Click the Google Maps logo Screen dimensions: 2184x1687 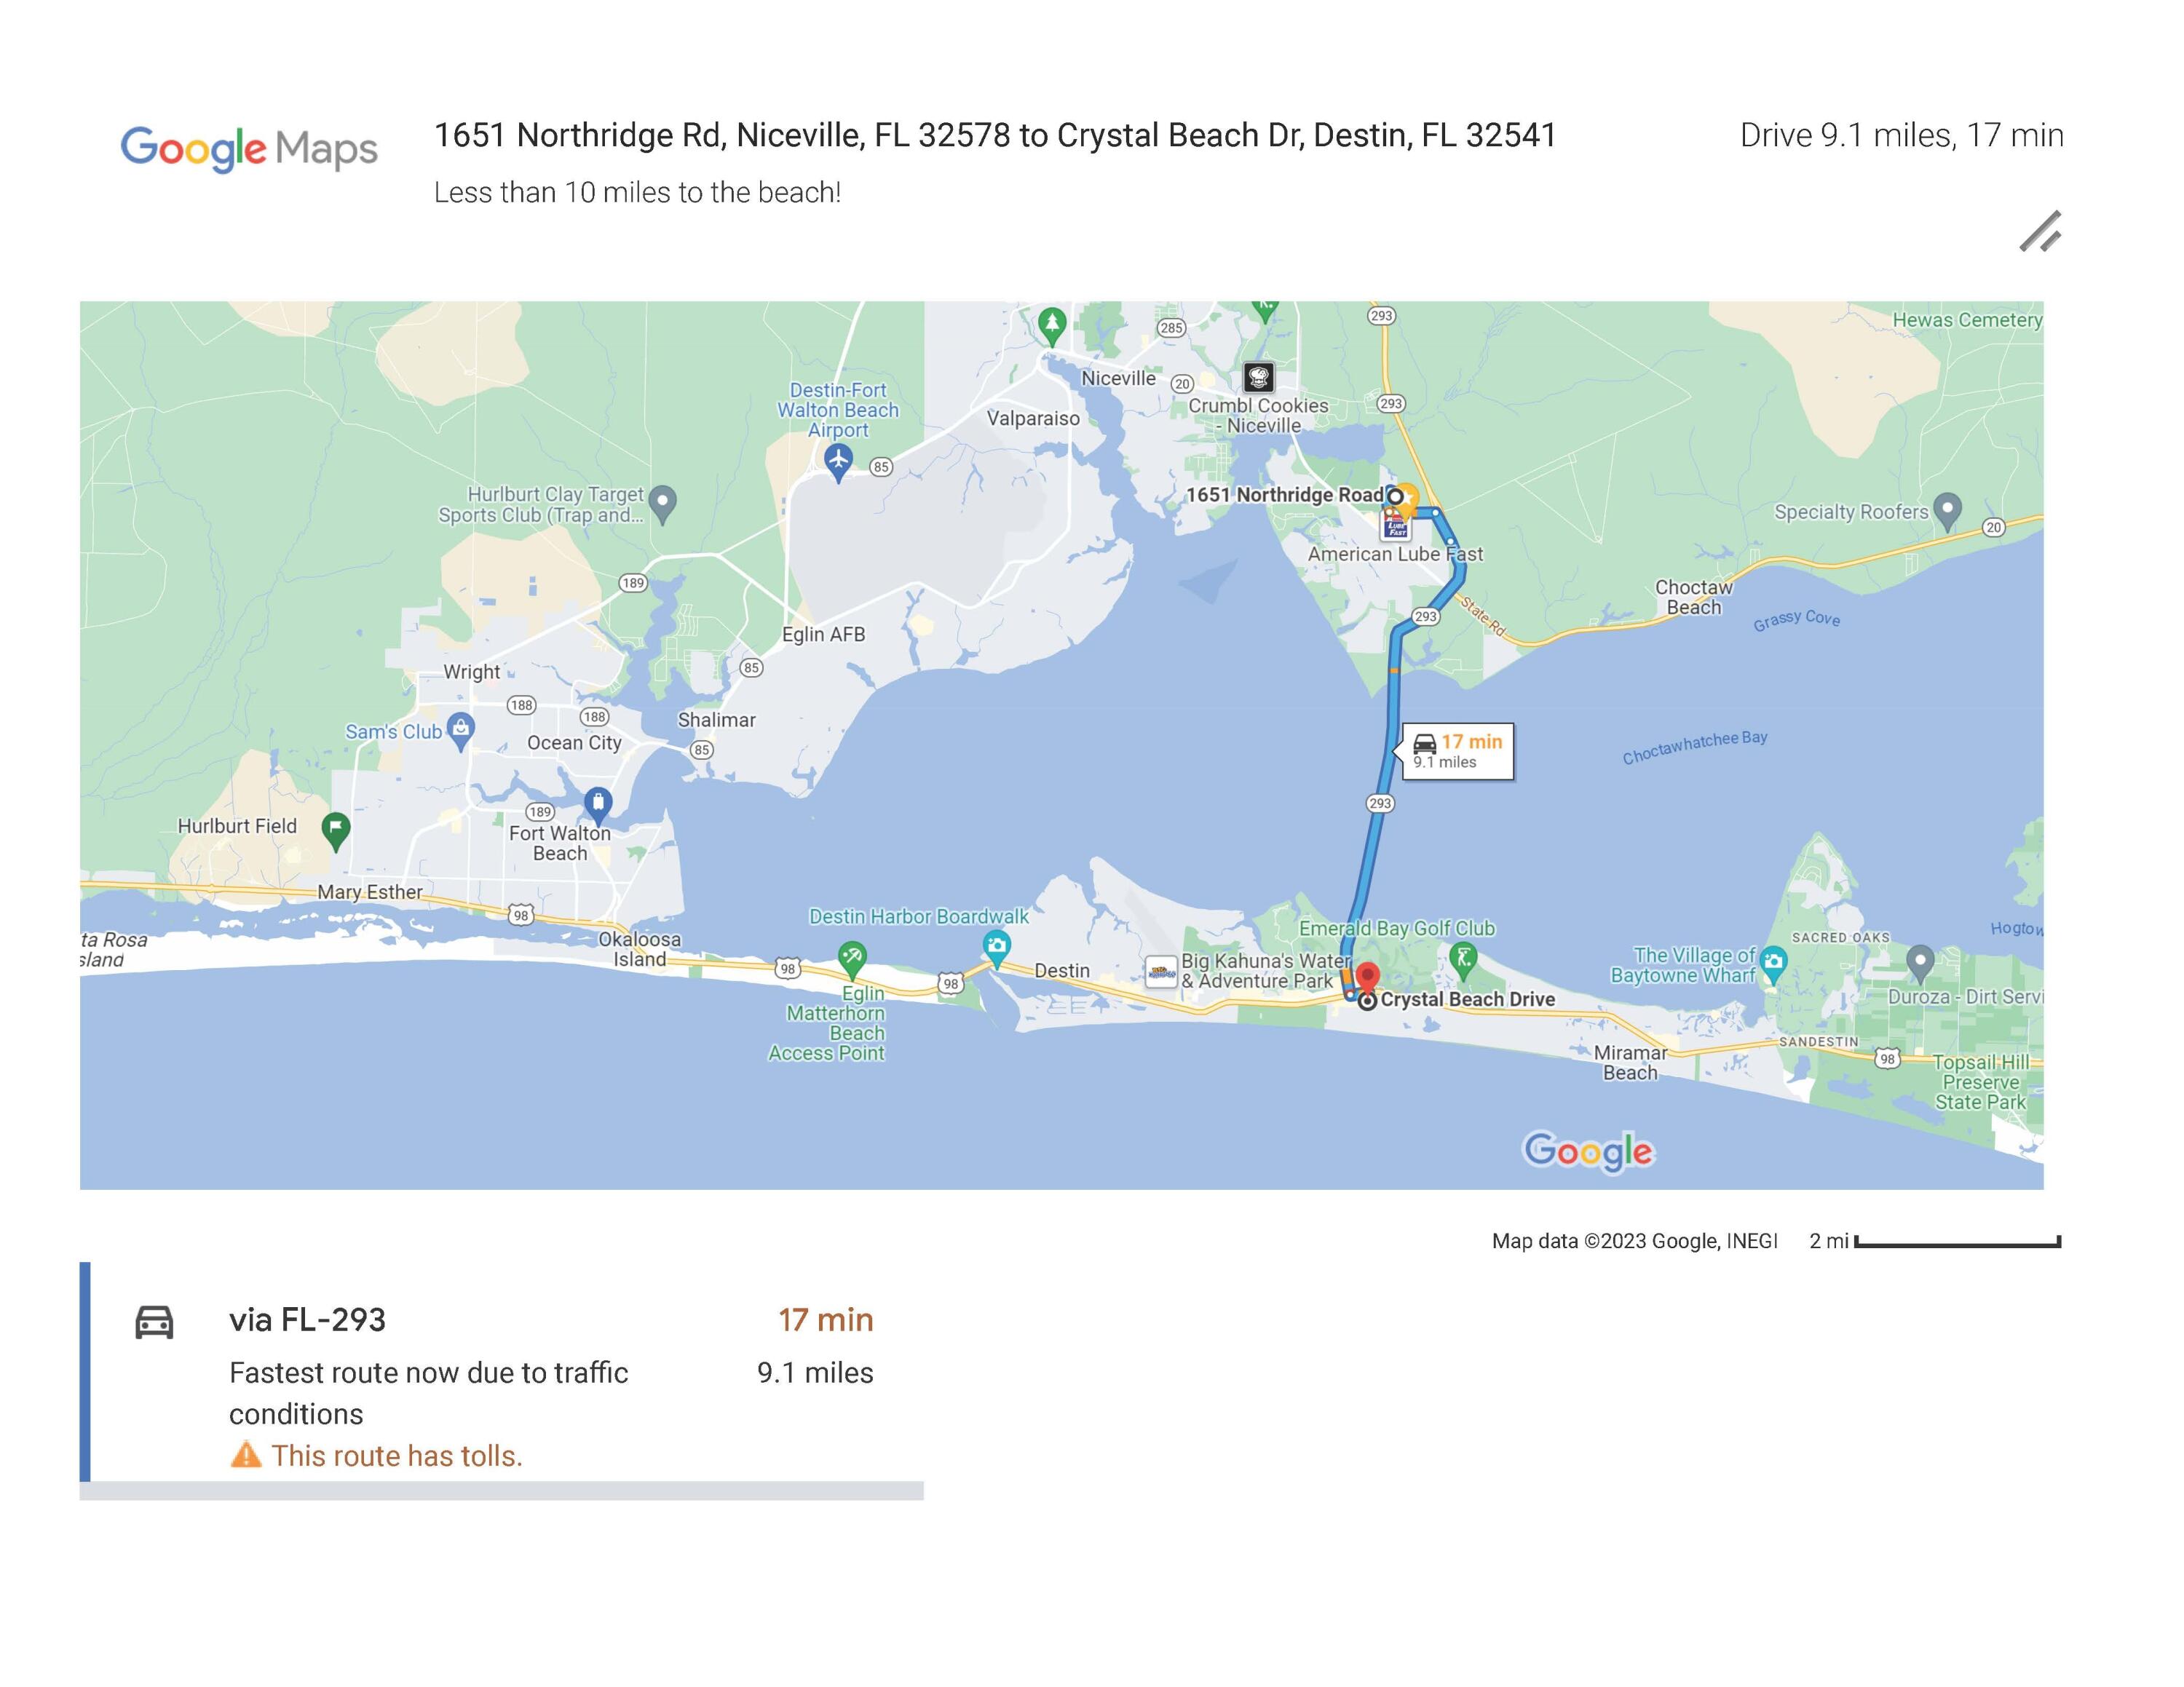pos(249,149)
